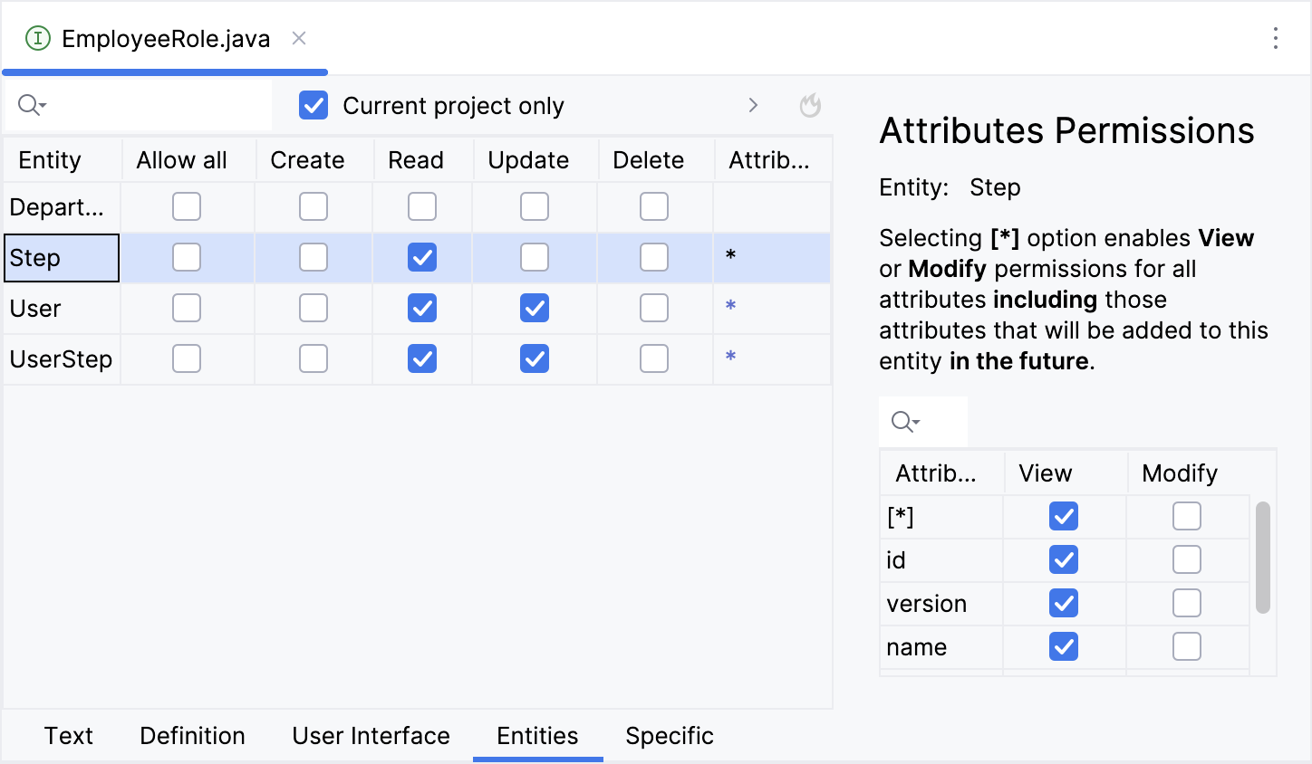
Task: Enable Create for Step entity
Action: click(x=314, y=257)
